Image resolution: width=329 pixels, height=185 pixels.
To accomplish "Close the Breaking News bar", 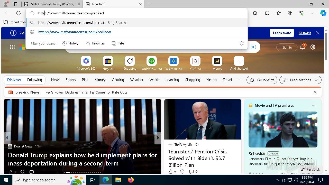I will point(315,92).
